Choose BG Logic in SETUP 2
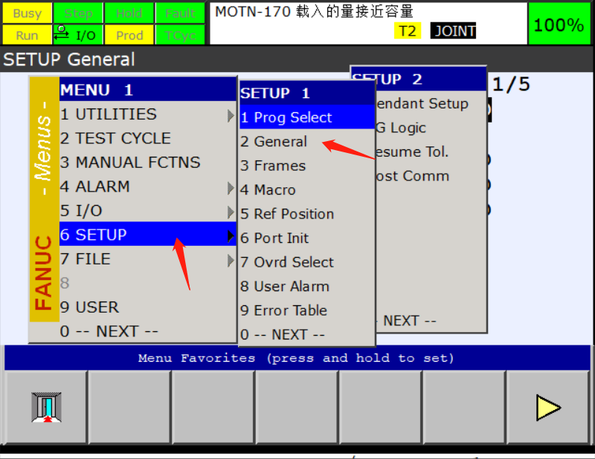This screenshot has height=459, width=595. (x=431, y=128)
